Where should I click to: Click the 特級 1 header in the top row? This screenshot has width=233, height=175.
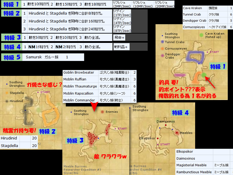coord(11,4)
